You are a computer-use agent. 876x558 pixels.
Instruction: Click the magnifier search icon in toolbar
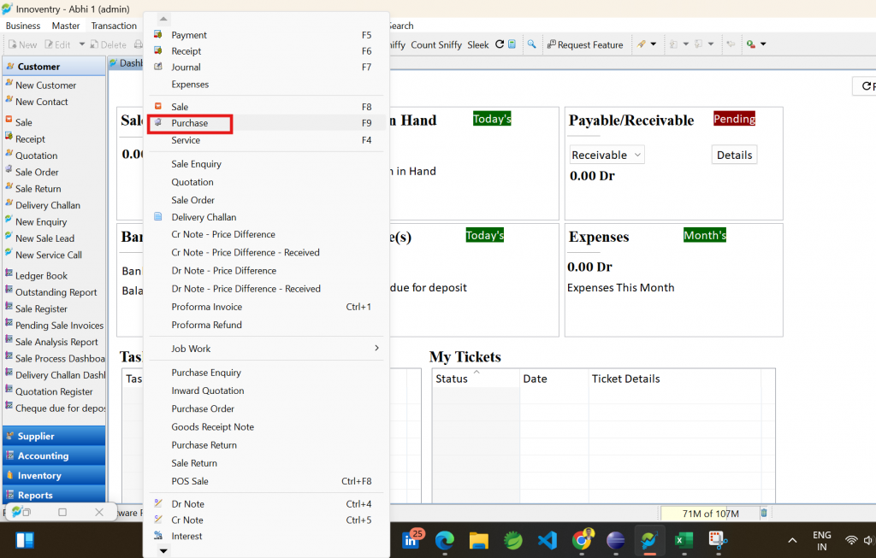(x=531, y=44)
